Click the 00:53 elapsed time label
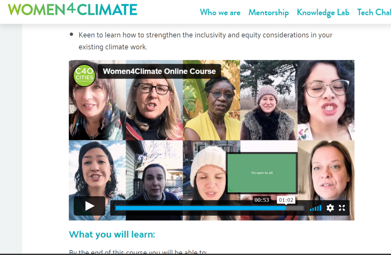This screenshot has height=255, width=391. click(261, 200)
